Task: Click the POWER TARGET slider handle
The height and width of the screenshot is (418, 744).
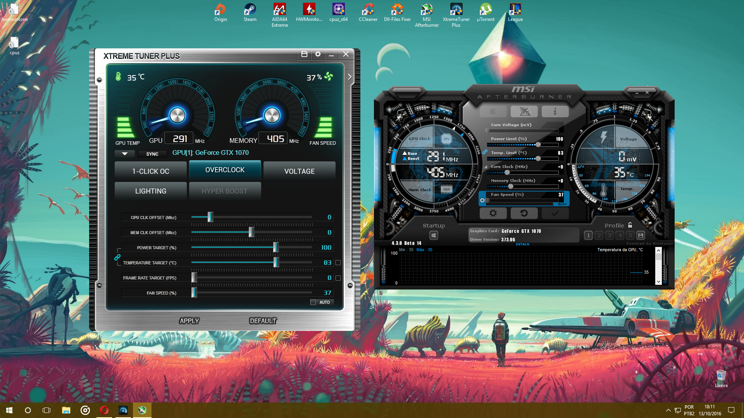Action: pos(276,247)
